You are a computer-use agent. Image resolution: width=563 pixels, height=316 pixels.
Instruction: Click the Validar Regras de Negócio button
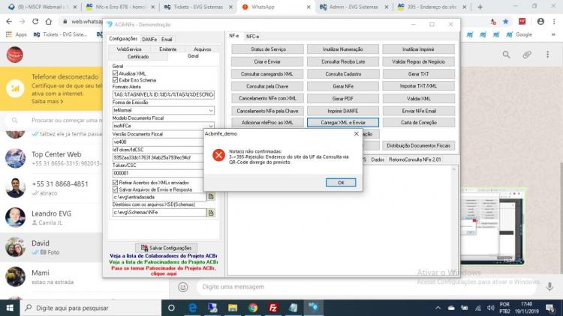(x=419, y=61)
